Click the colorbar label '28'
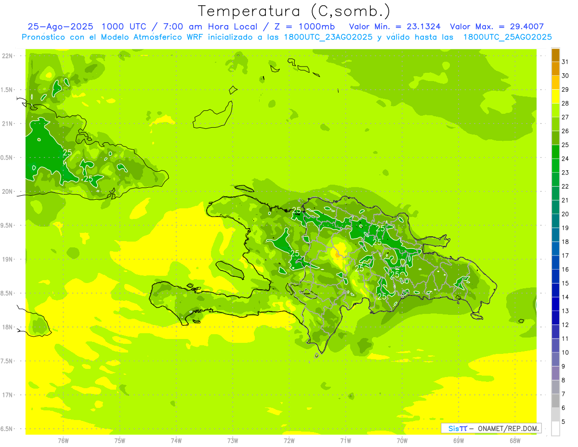The width and height of the screenshot is (578, 447). pyautogui.click(x=565, y=103)
